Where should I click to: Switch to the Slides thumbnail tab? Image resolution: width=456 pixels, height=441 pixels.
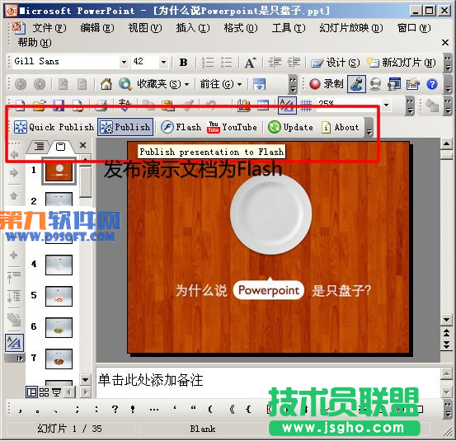pos(60,146)
